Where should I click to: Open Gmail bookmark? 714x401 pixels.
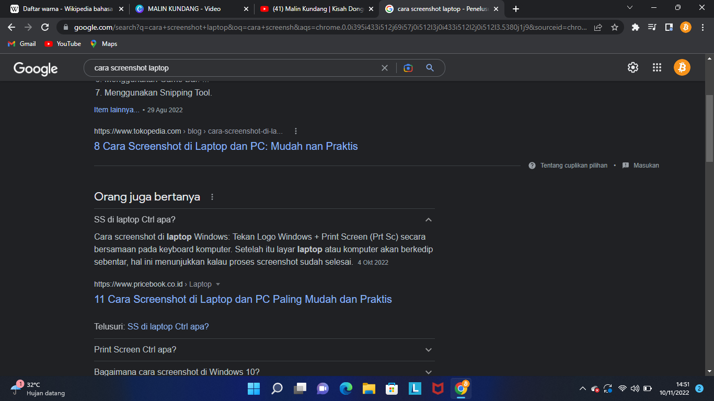[22, 44]
